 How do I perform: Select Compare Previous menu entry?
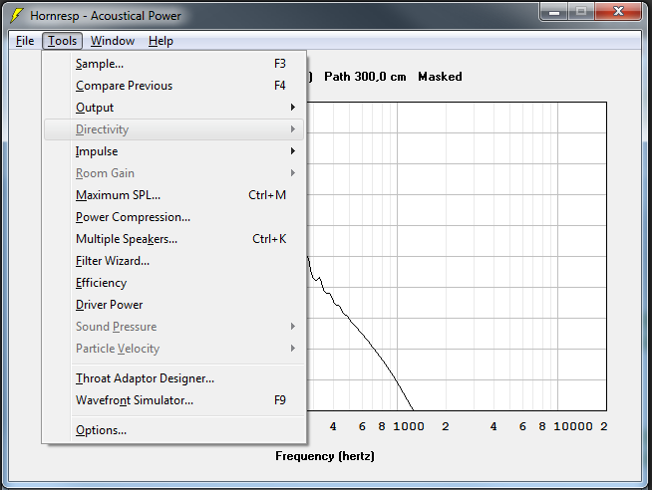tap(173, 86)
